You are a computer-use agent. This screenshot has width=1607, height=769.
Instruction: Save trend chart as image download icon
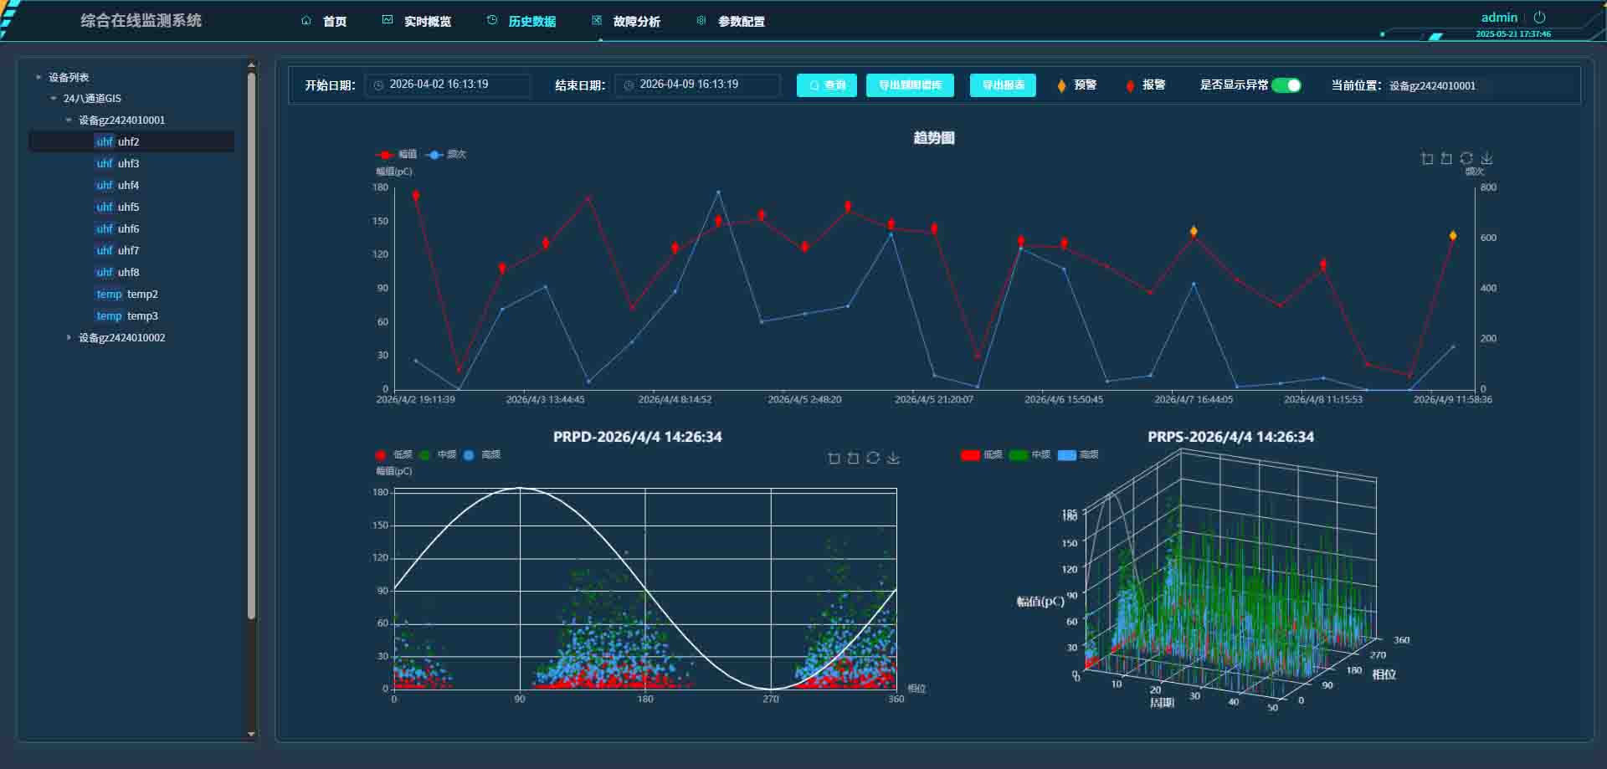tap(1486, 158)
